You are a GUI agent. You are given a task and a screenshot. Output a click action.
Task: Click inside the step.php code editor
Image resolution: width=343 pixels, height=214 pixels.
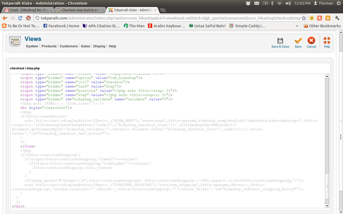tap(167, 141)
